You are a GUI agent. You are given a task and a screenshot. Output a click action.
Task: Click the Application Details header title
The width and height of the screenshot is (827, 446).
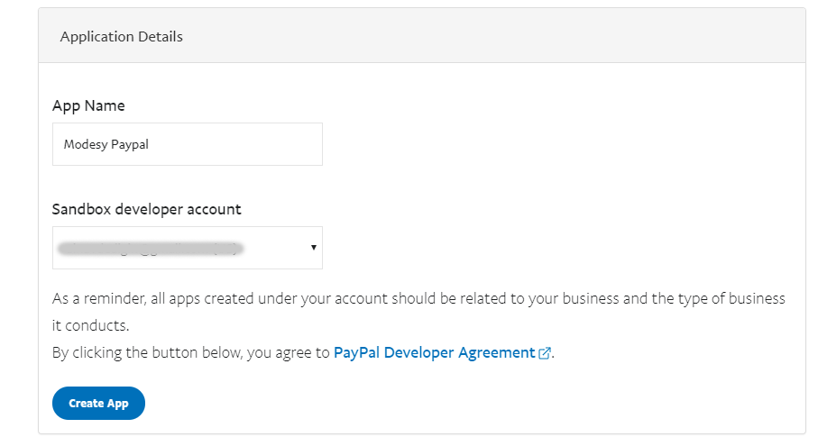(121, 37)
